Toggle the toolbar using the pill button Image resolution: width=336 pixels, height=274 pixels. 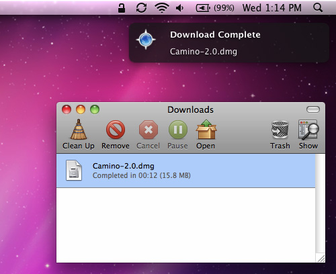coord(313,109)
